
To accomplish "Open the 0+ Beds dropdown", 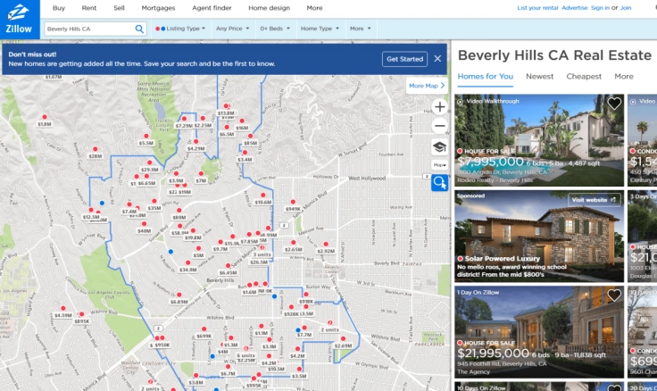I will pyautogui.click(x=275, y=29).
